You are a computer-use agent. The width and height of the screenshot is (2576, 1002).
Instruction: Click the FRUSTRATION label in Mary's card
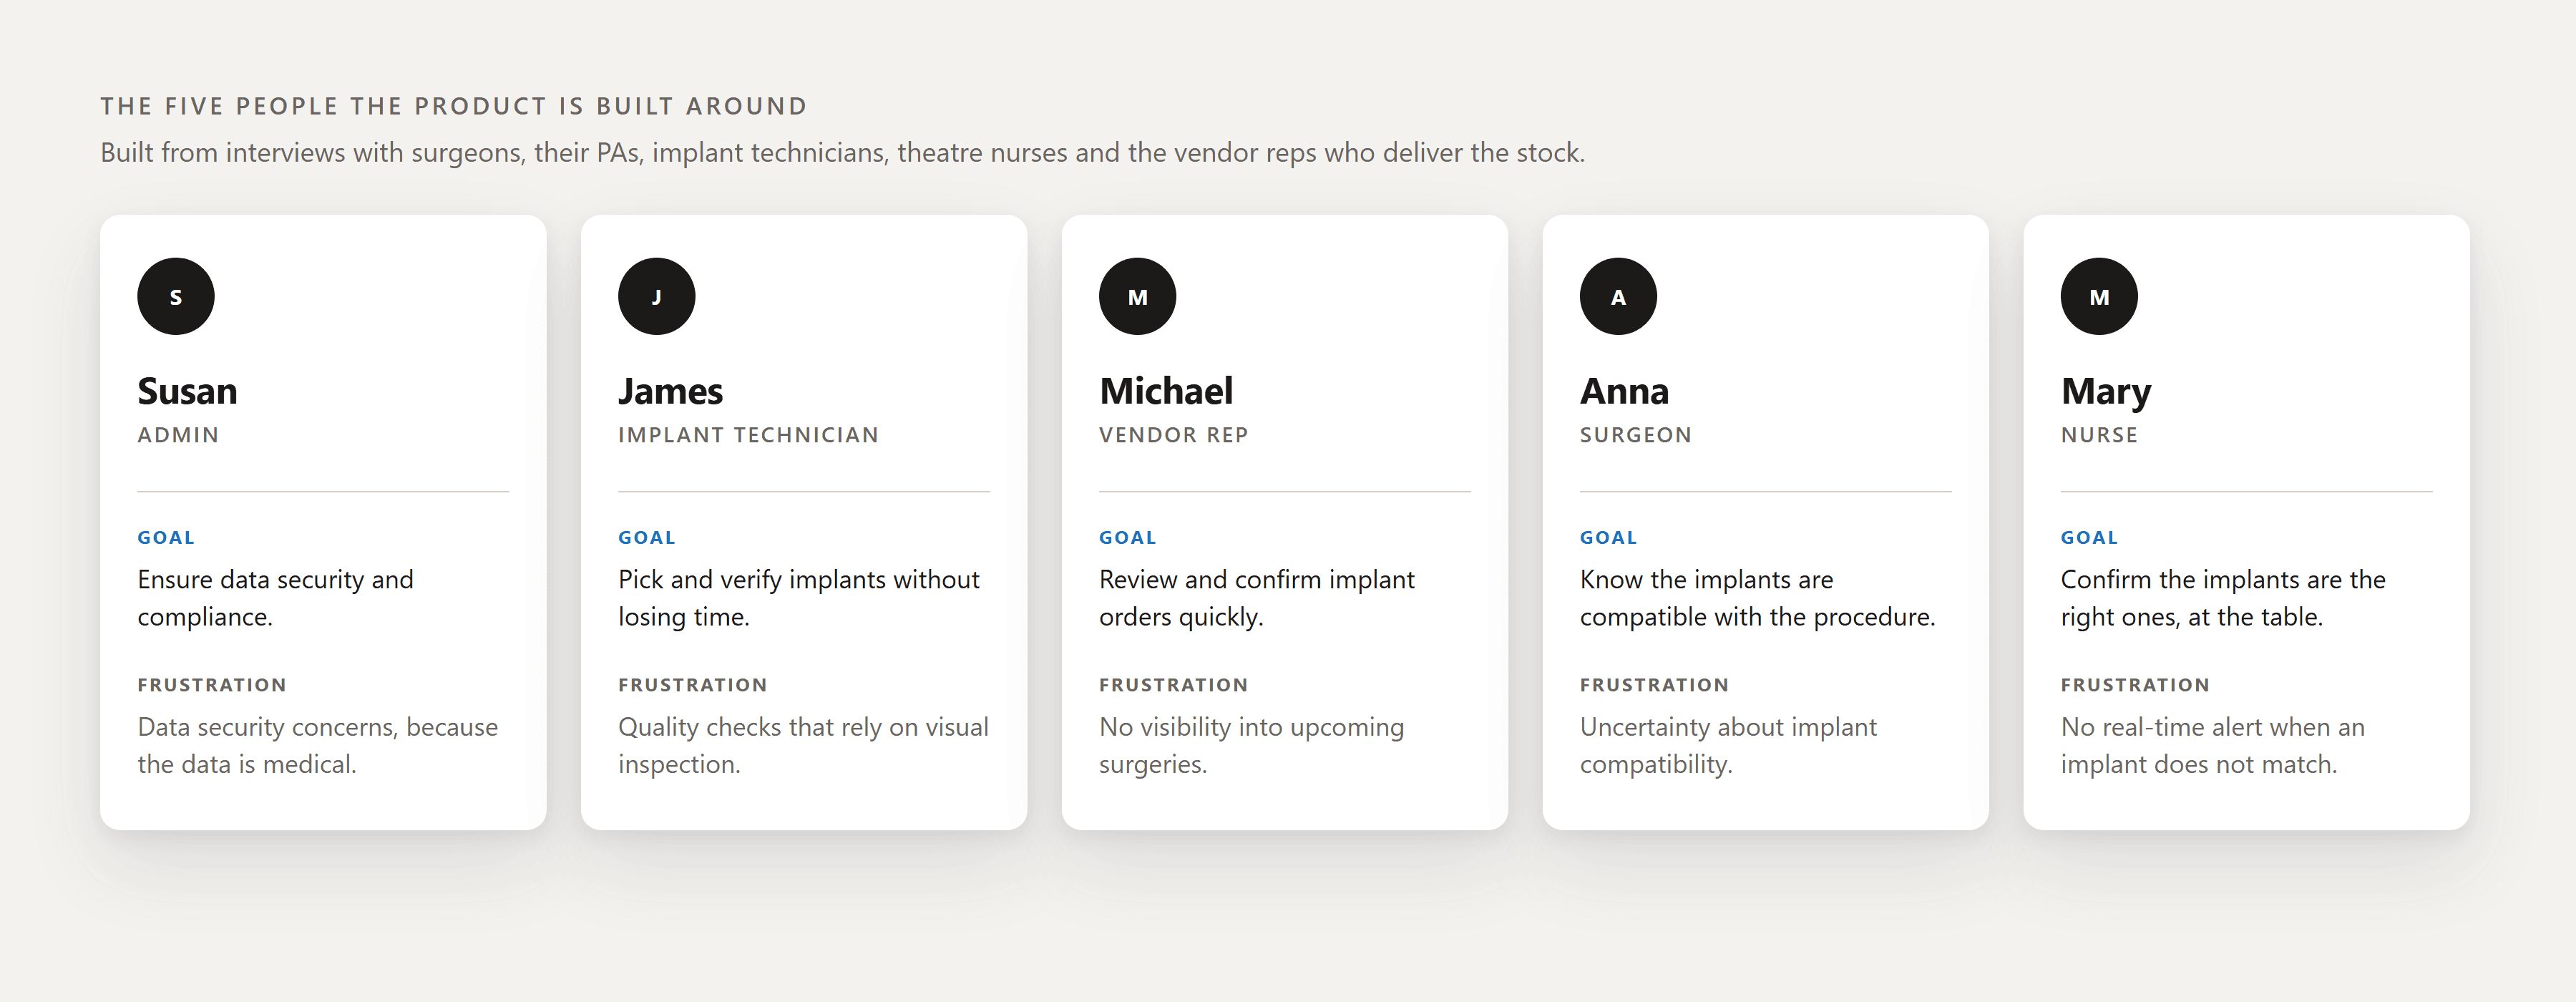coord(2136,685)
